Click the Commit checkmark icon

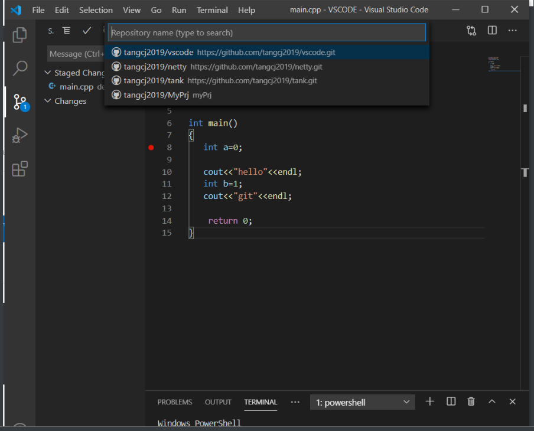coord(87,31)
